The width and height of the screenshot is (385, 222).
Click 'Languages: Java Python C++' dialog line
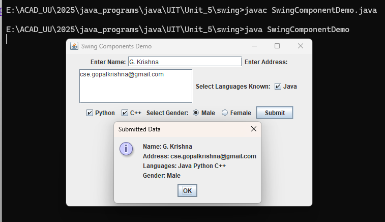[x=184, y=166]
